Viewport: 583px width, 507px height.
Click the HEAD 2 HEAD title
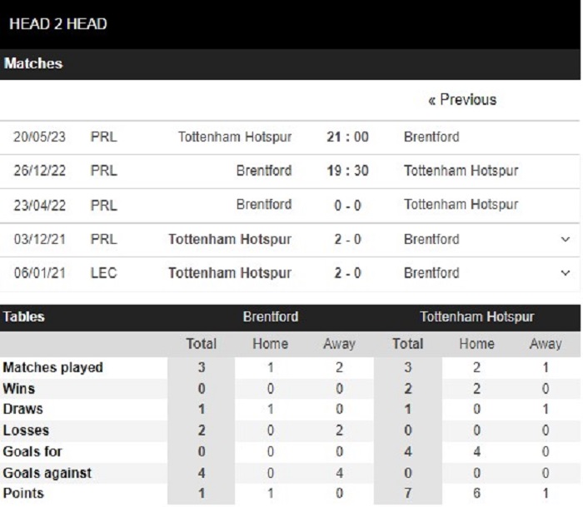(x=58, y=23)
